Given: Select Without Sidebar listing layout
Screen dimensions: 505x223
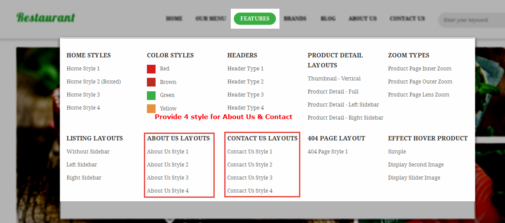Looking at the screenshot, I should coord(88,152).
